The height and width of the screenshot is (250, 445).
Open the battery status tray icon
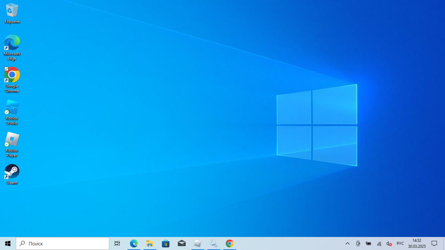coord(368,243)
